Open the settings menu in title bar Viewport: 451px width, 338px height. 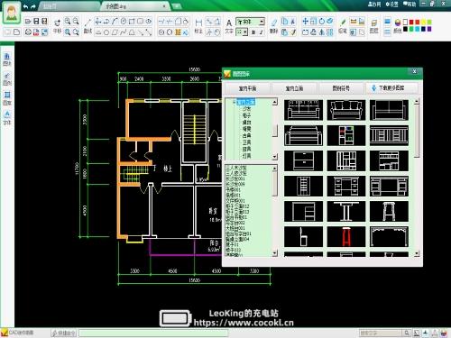(x=391, y=5)
